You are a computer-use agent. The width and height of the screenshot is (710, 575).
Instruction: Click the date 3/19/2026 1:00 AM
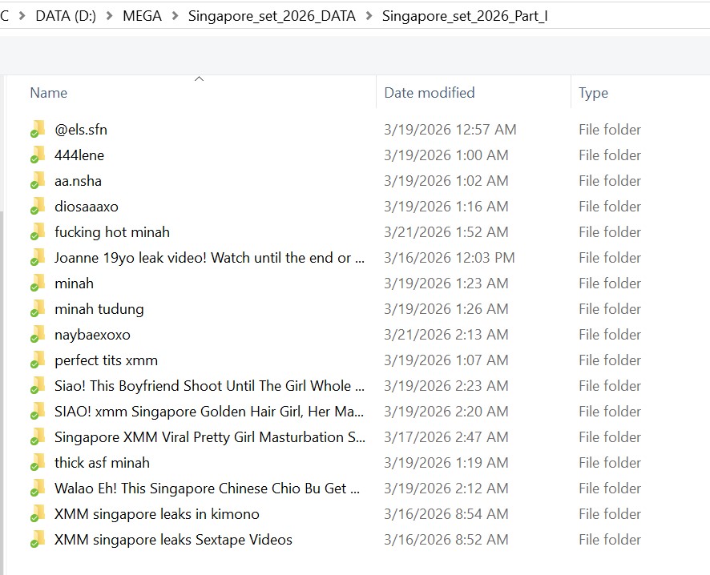click(446, 155)
